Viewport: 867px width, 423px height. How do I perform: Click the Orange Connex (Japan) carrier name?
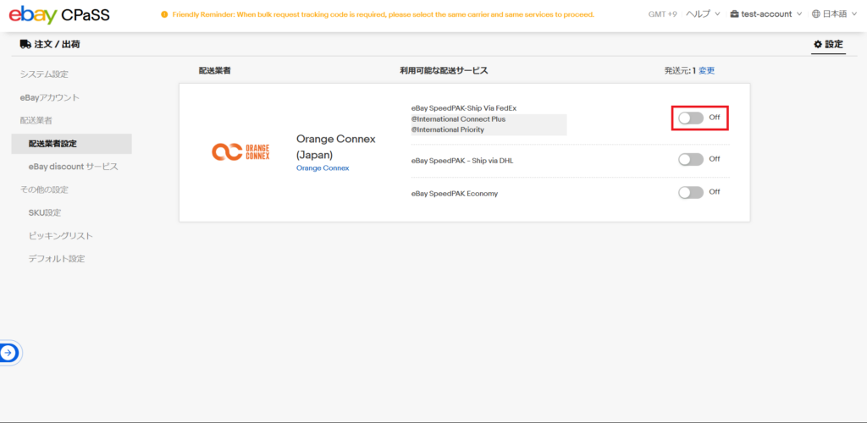(x=335, y=147)
